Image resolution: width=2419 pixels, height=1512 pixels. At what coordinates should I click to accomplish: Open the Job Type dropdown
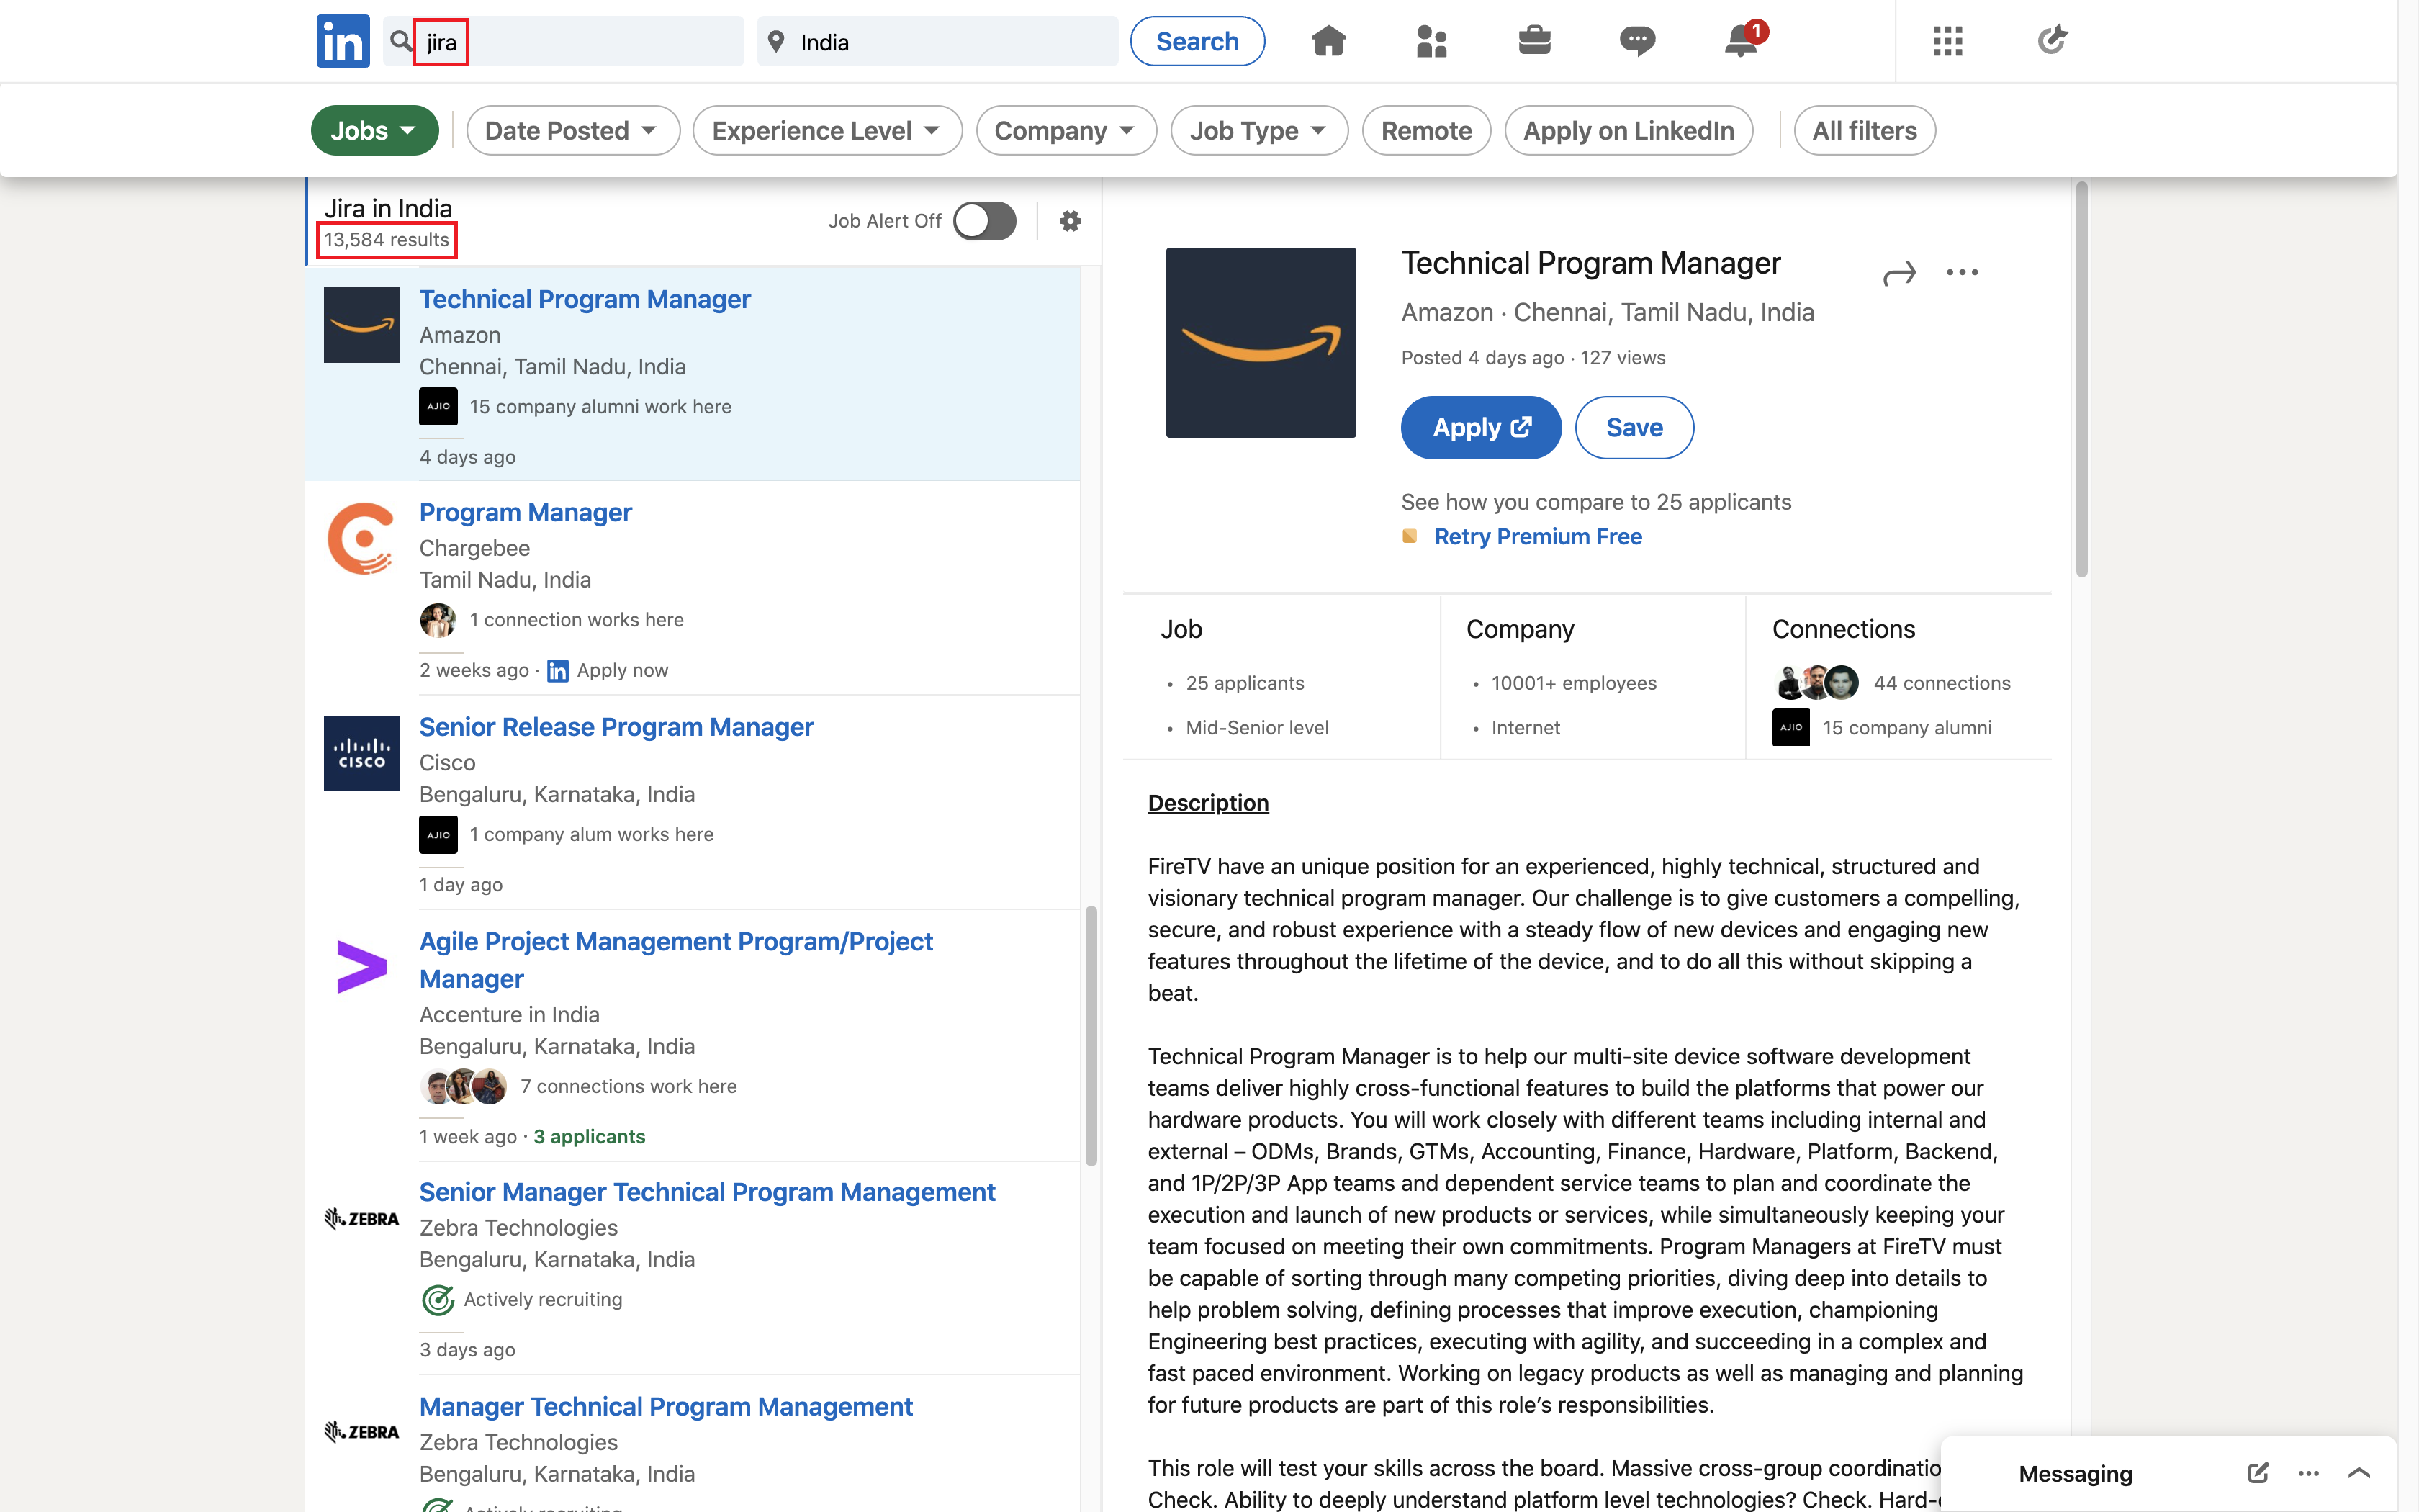1258,130
